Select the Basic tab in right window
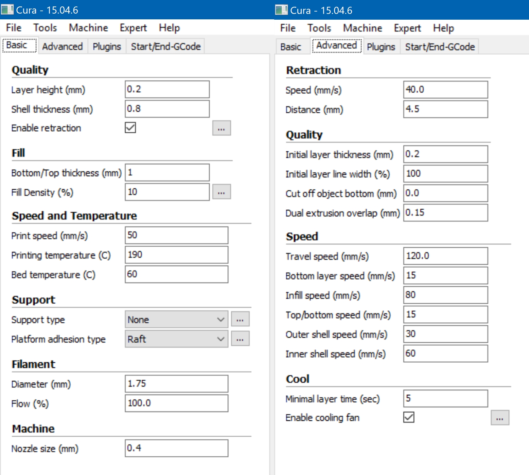 tap(291, 47)
